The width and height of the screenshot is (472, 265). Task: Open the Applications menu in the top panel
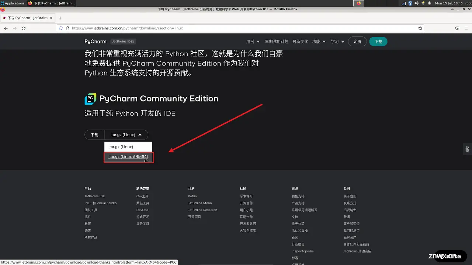pos(13,3)
